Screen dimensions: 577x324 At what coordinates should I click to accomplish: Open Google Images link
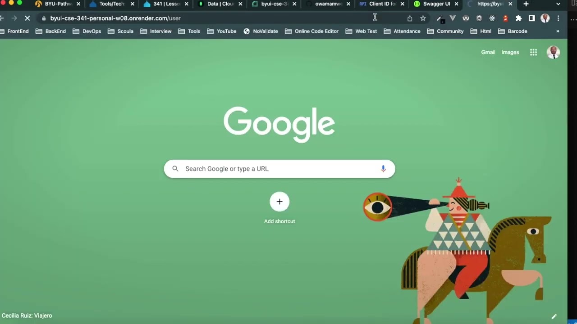[x=510, y=52]
